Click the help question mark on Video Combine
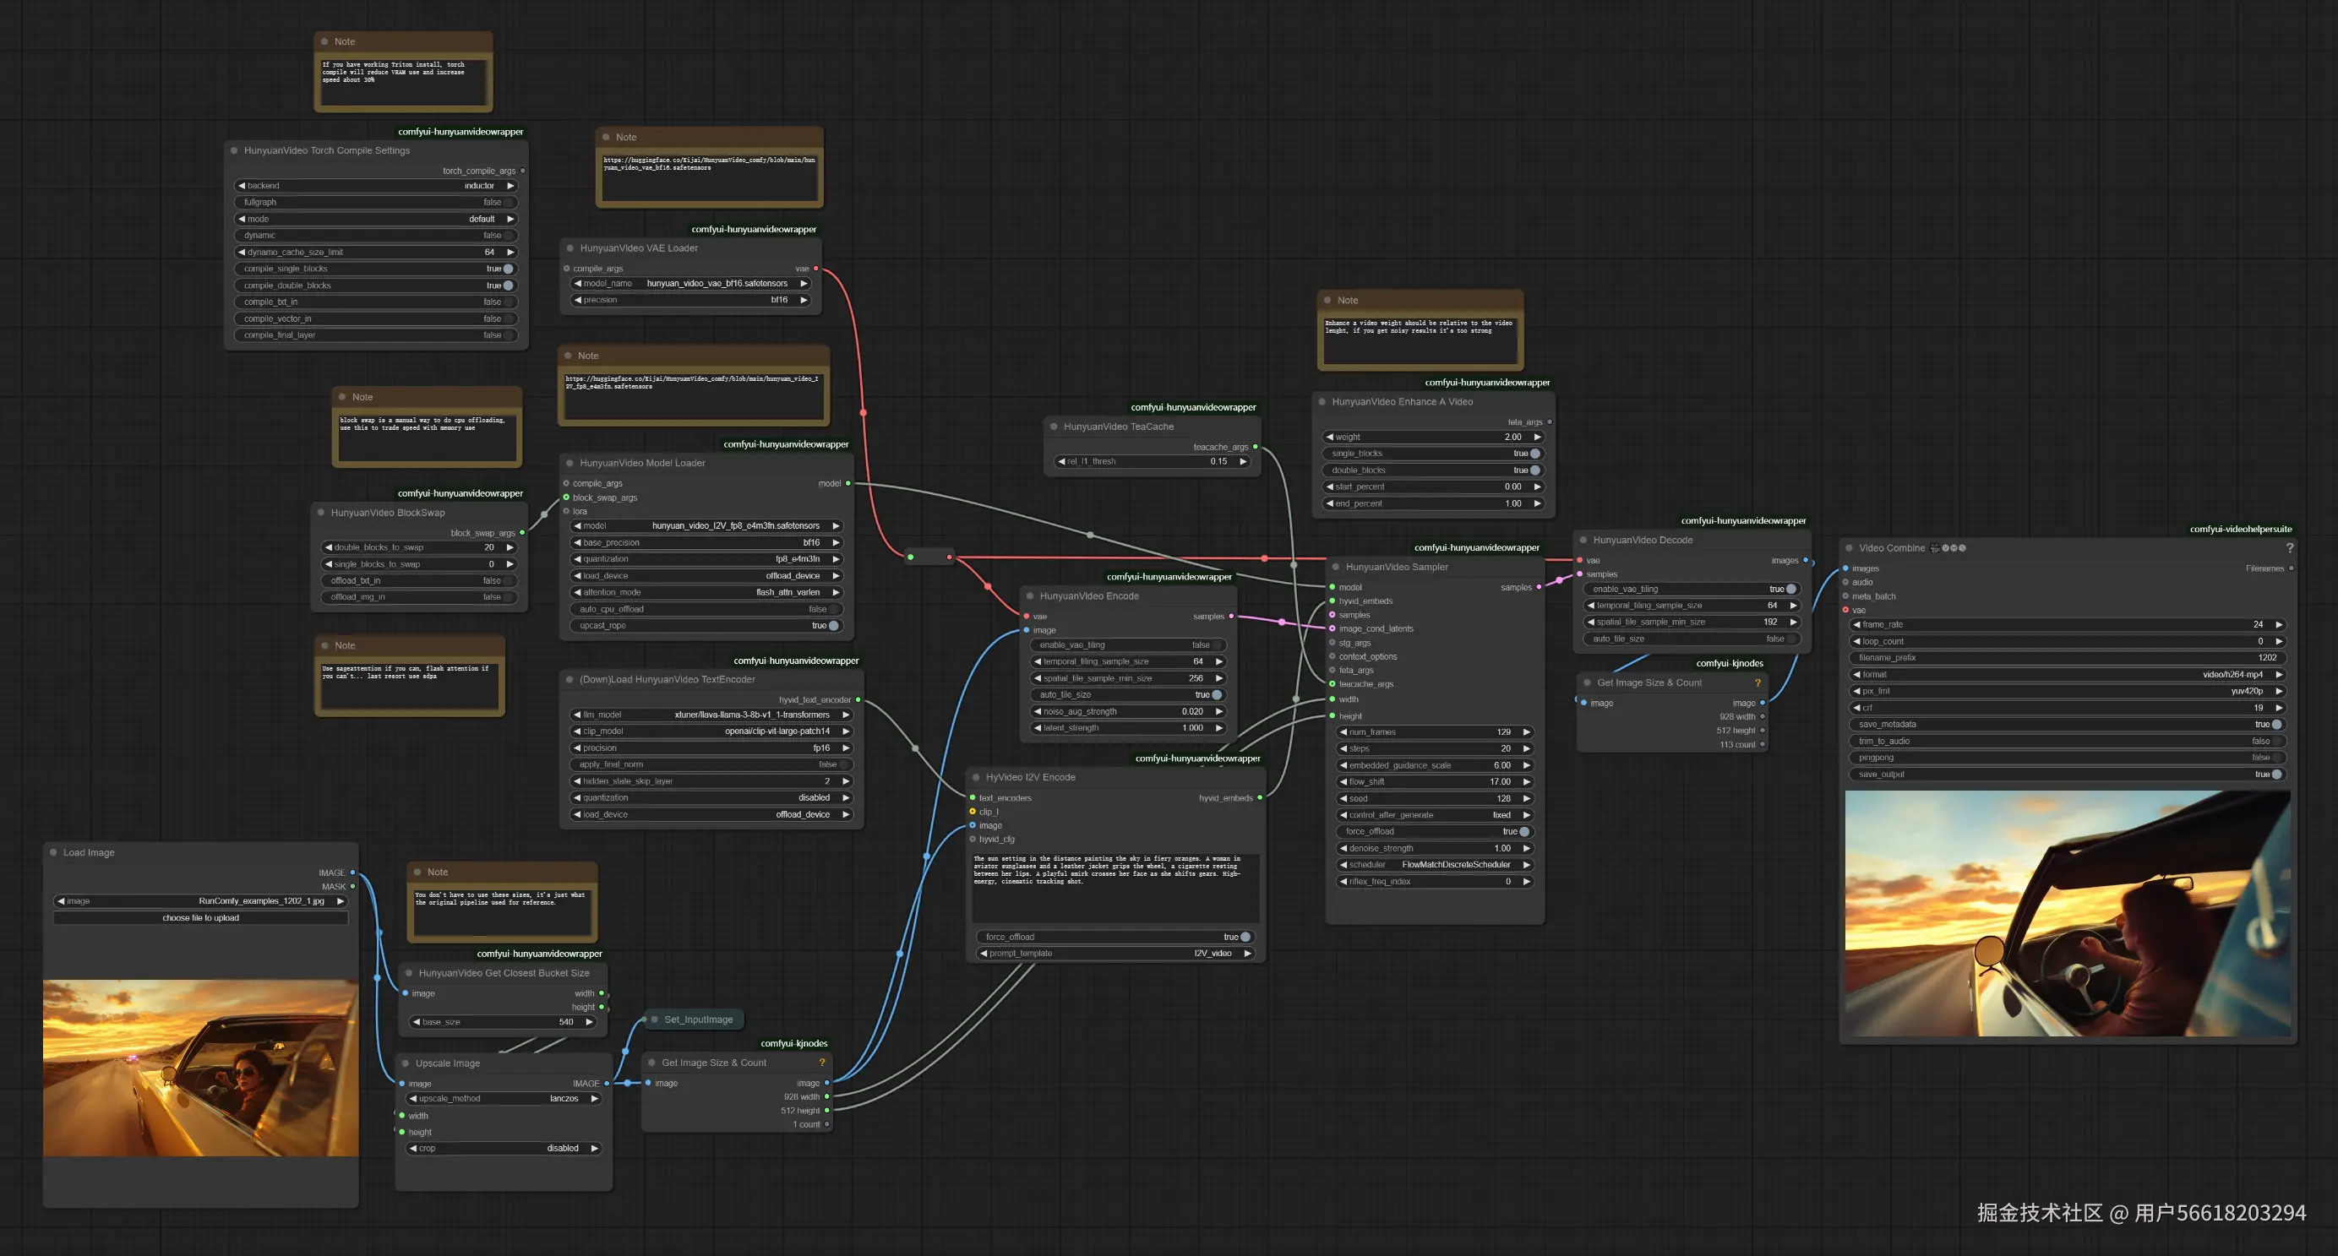 pyautogui.click(x=2289, y=548)
